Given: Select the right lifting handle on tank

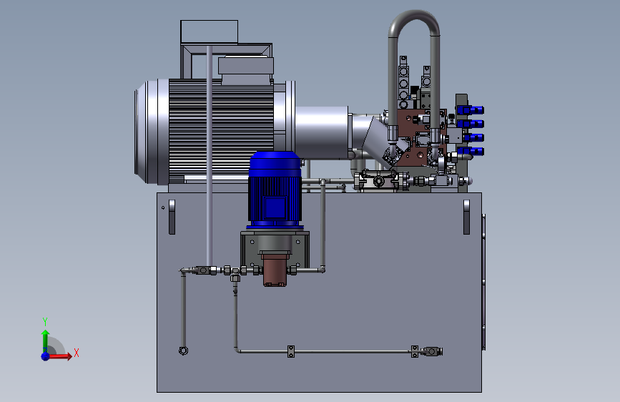Looking at the screenshot, I should coord(466,217).
